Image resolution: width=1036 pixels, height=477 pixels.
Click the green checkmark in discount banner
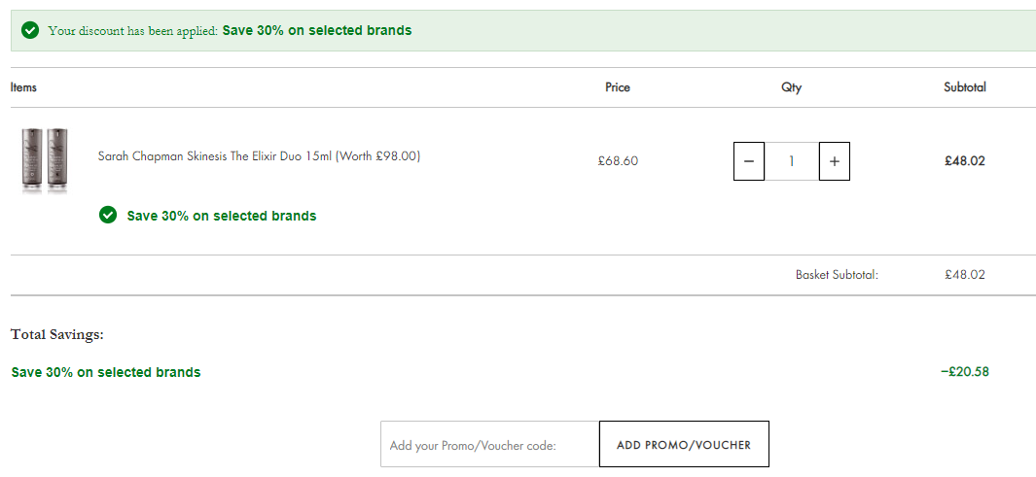click(30, 30)
